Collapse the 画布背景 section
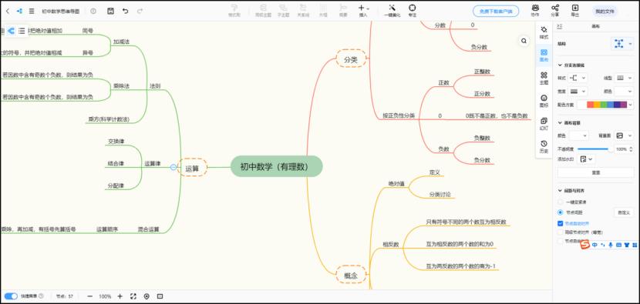Screen dimensions: 640x304 (560, 122)
